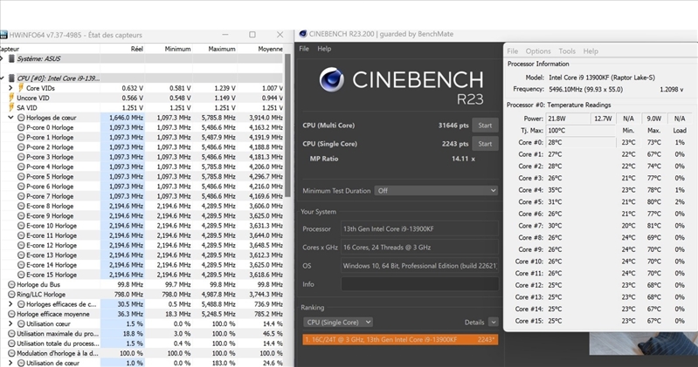The width and height of the screenshot is (698, 367).
Task: Click the Uncore VID lightning bolt icon
Action: coord(11,98)
